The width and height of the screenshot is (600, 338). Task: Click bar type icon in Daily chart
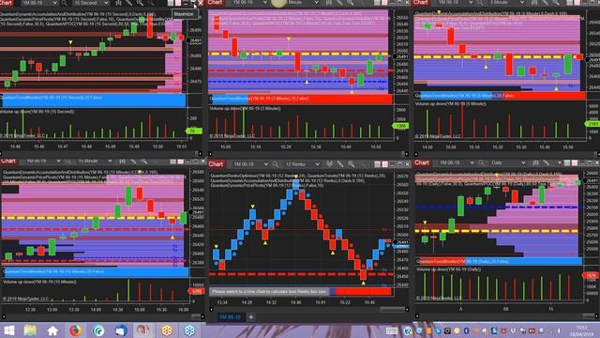(x=535, y=162)
